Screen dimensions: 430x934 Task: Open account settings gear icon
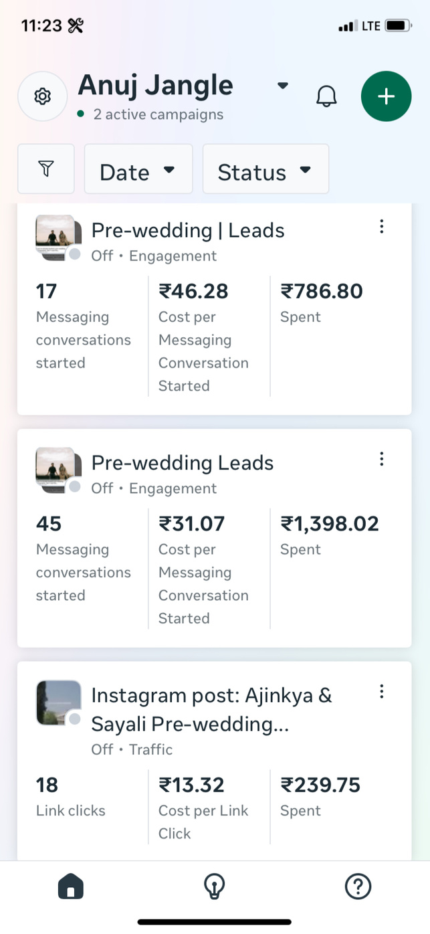[x=43, y=96]
